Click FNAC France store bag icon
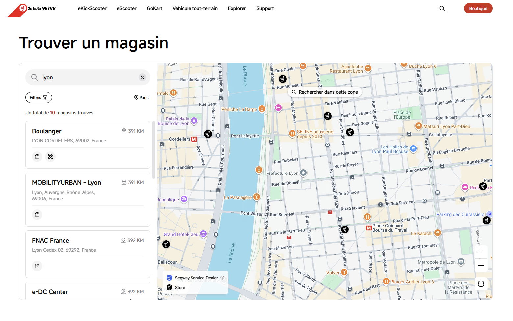513x321 pixels. (37, 266)
